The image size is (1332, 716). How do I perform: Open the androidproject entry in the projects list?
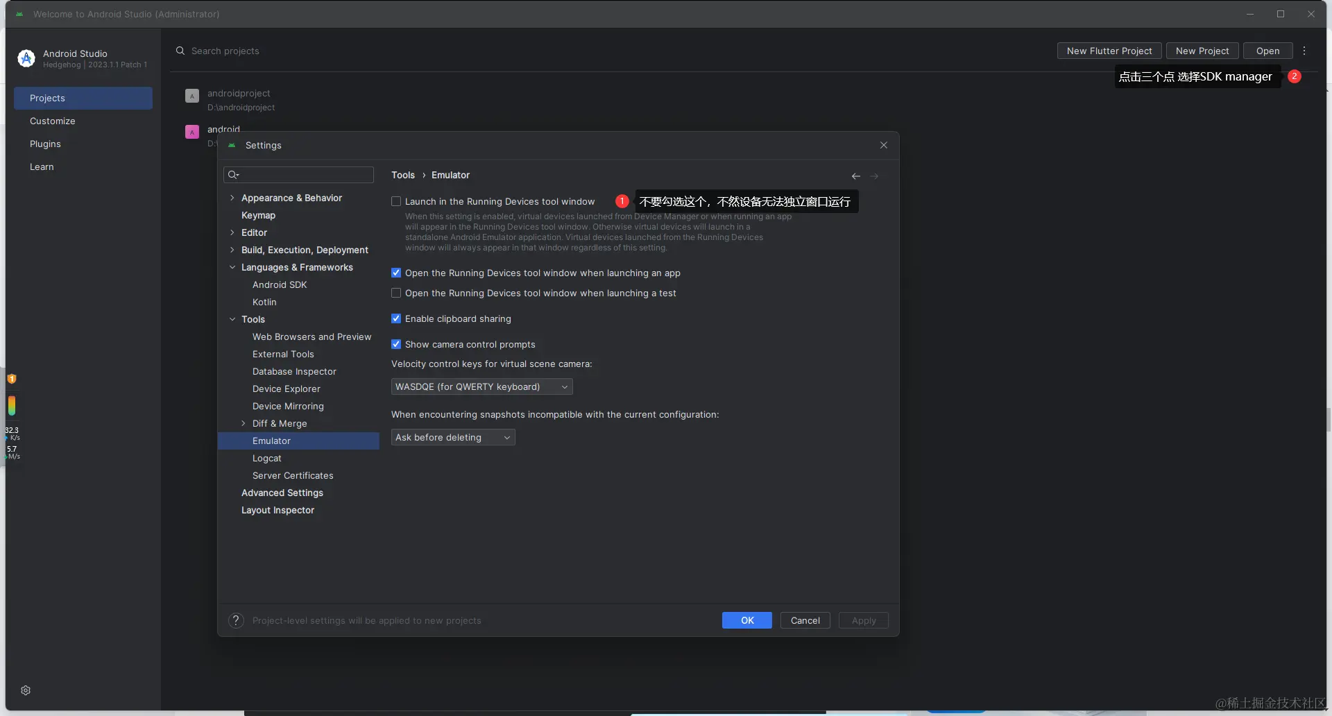point(241,100)
